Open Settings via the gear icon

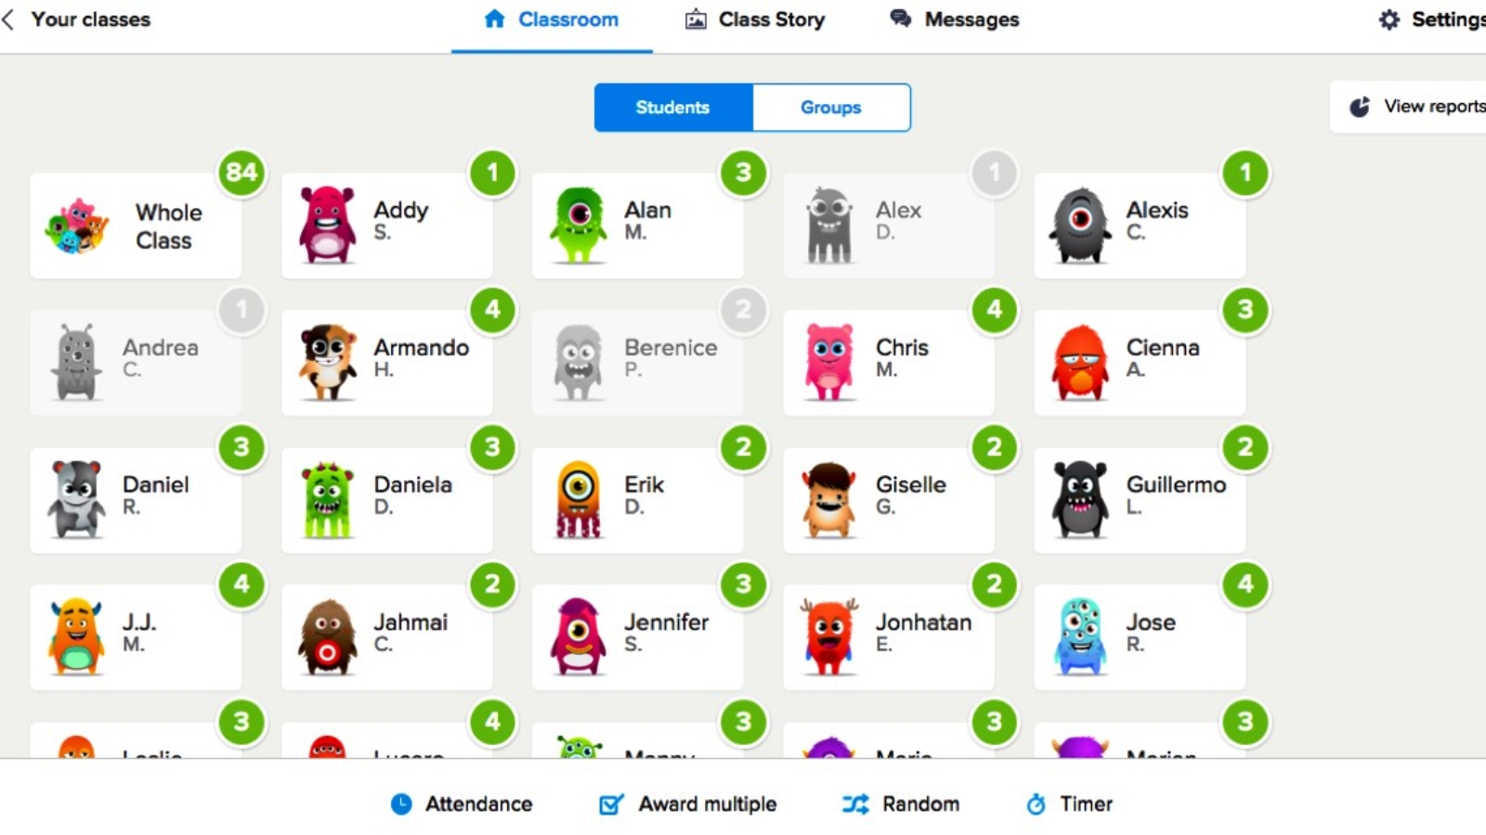click(x=1388, y=19)
